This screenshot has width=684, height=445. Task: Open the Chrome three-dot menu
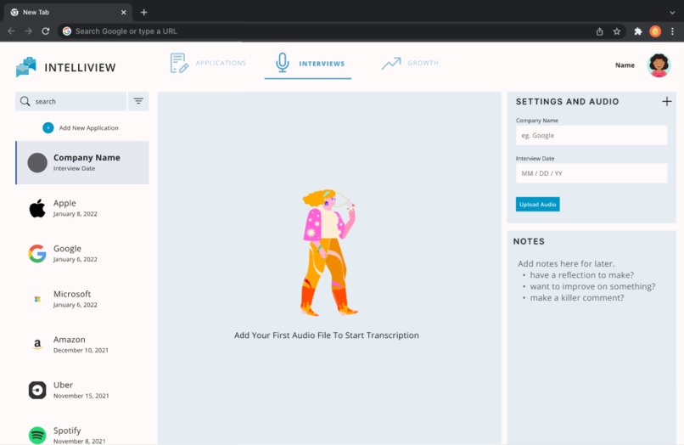tap(672, 31)
